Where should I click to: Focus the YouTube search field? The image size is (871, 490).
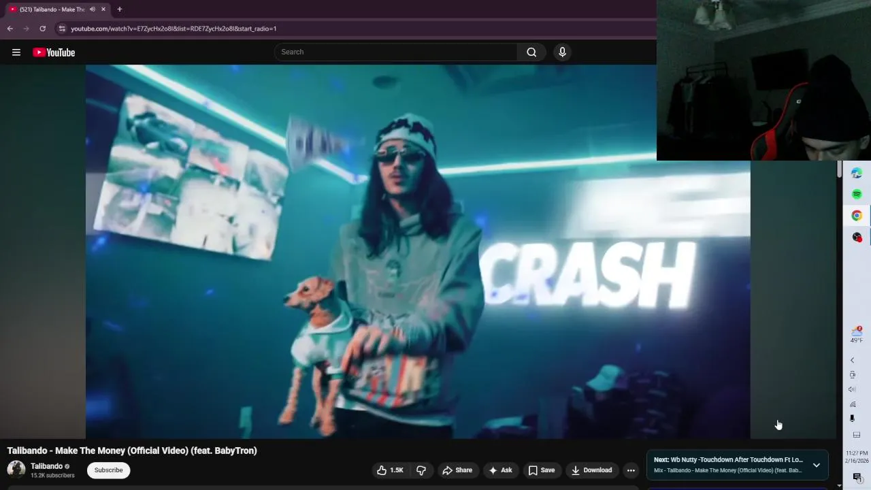(x=395, y=52)
